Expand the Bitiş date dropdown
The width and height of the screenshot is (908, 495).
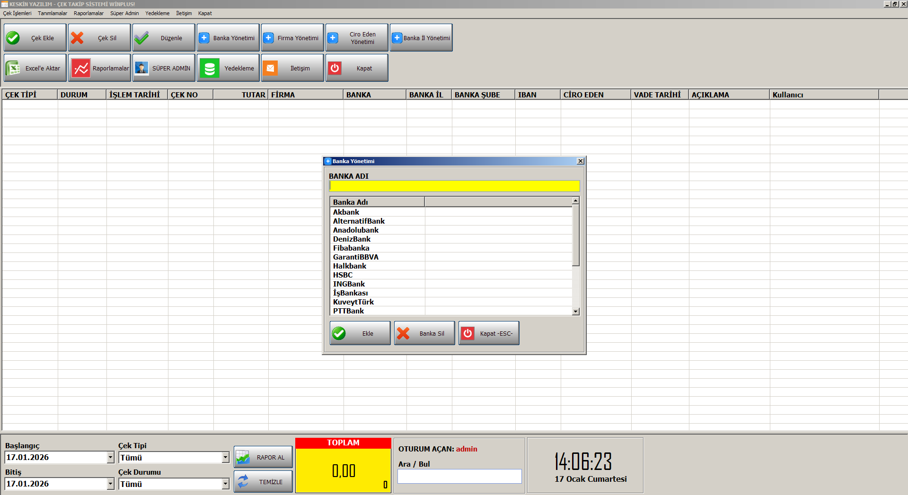[x=110, y=484]
